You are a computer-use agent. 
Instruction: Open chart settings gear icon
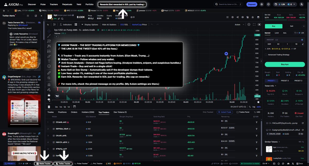click(249, 24)
